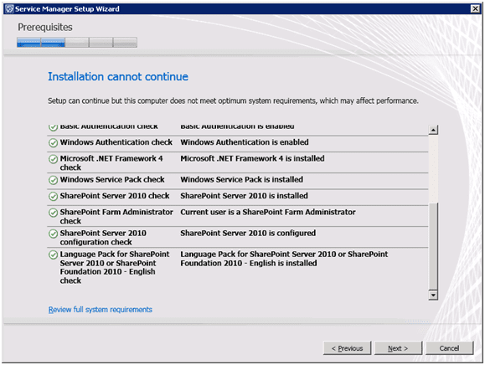Select 'Windows Authentication is enabled' result text
Screen dimensions: 485x365
click(x=245, y=142)
